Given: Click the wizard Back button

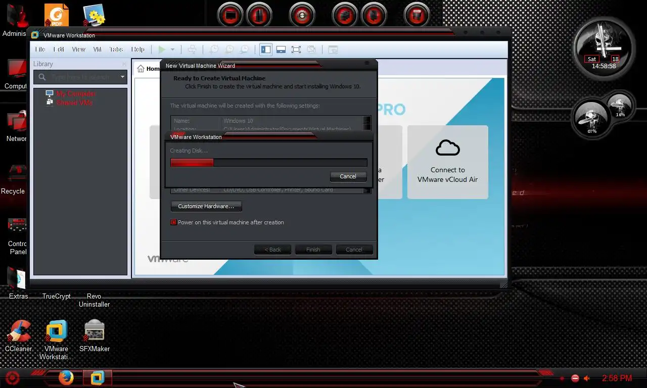Looking at the screenshot, I should (x=272, y=250).
